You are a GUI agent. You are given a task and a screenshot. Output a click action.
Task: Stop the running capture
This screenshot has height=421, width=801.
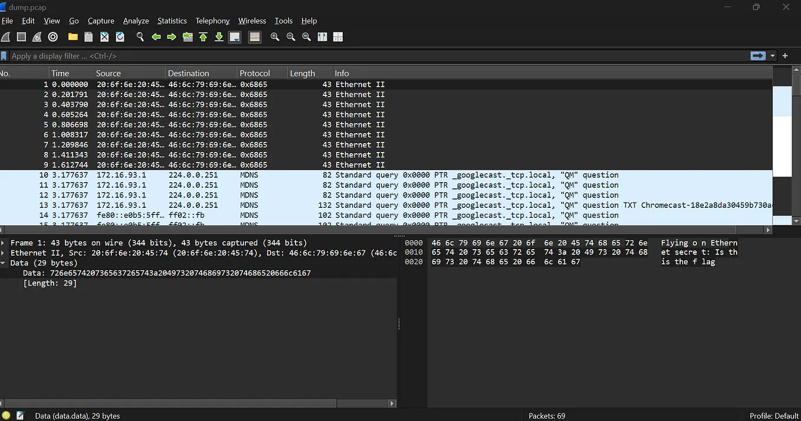[x=21, y=37]
